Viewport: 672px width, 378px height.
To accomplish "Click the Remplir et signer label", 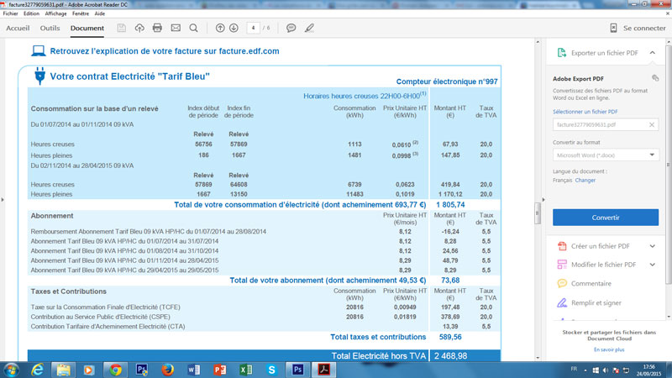I will pos(596,302).
